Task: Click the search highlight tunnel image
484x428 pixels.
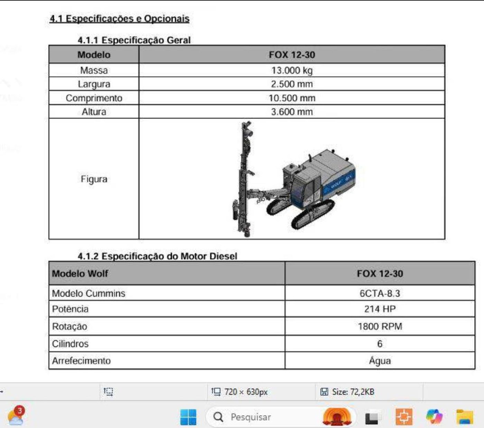Action: point(337,417)
